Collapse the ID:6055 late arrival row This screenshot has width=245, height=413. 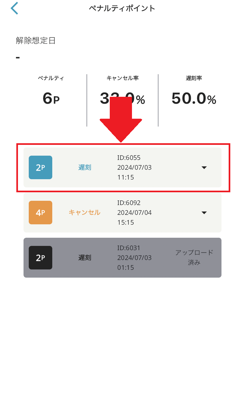click(204, 167)
